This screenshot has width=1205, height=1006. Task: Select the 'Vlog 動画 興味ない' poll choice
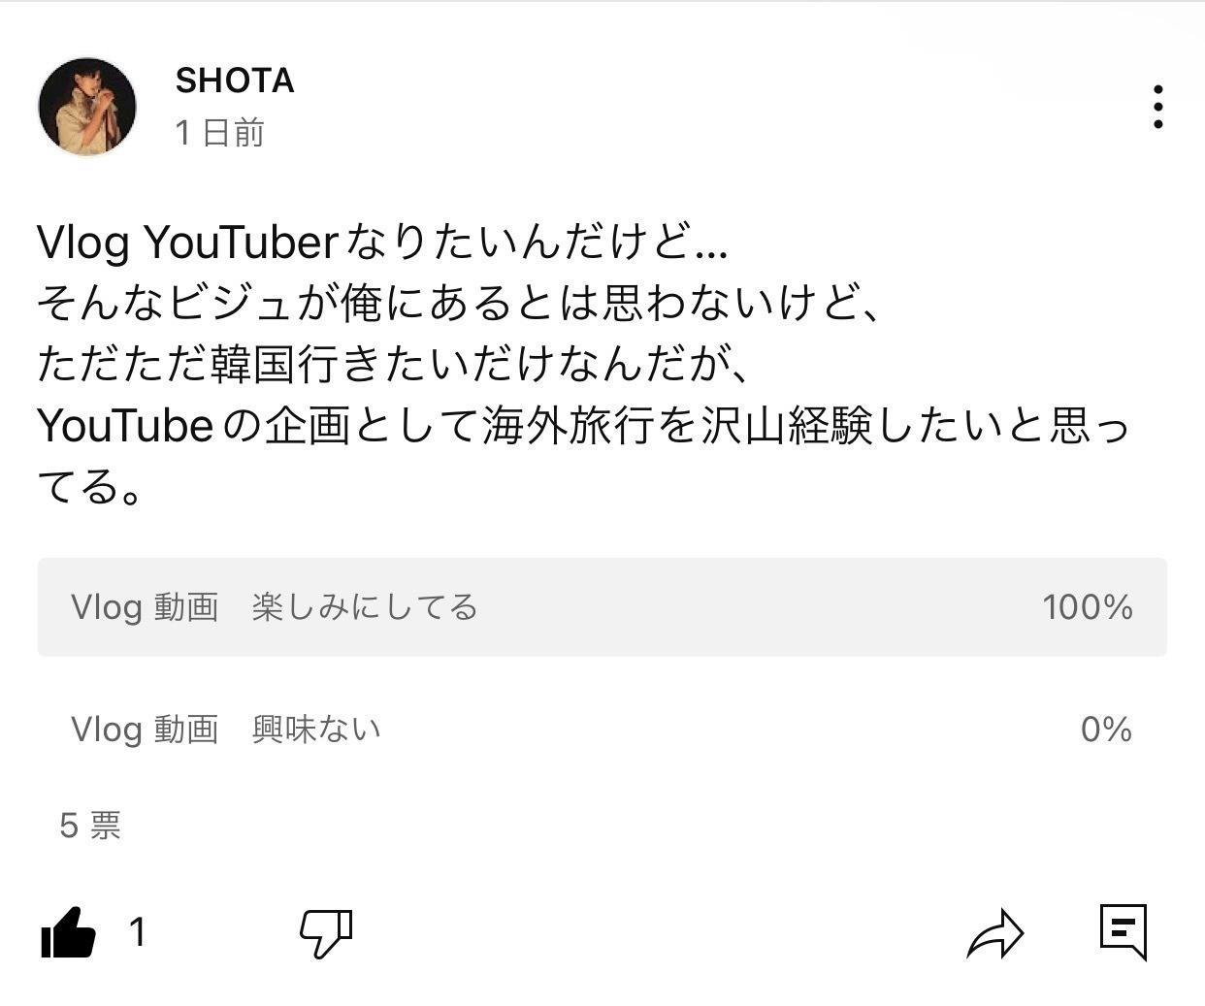pos(602,730)
